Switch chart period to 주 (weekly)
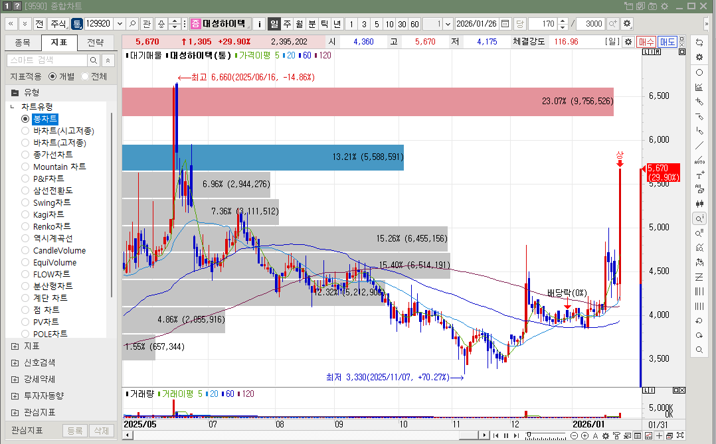 tap(287, 24)
